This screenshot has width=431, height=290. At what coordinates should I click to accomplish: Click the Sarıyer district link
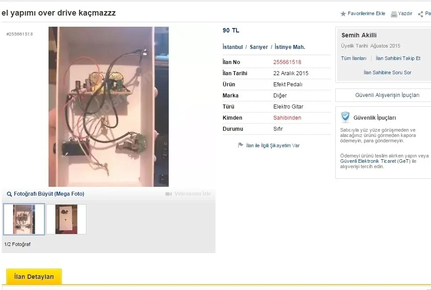[x=259, y=47]
